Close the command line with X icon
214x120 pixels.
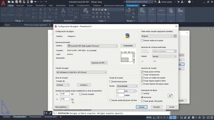click(x=46, y=113)
